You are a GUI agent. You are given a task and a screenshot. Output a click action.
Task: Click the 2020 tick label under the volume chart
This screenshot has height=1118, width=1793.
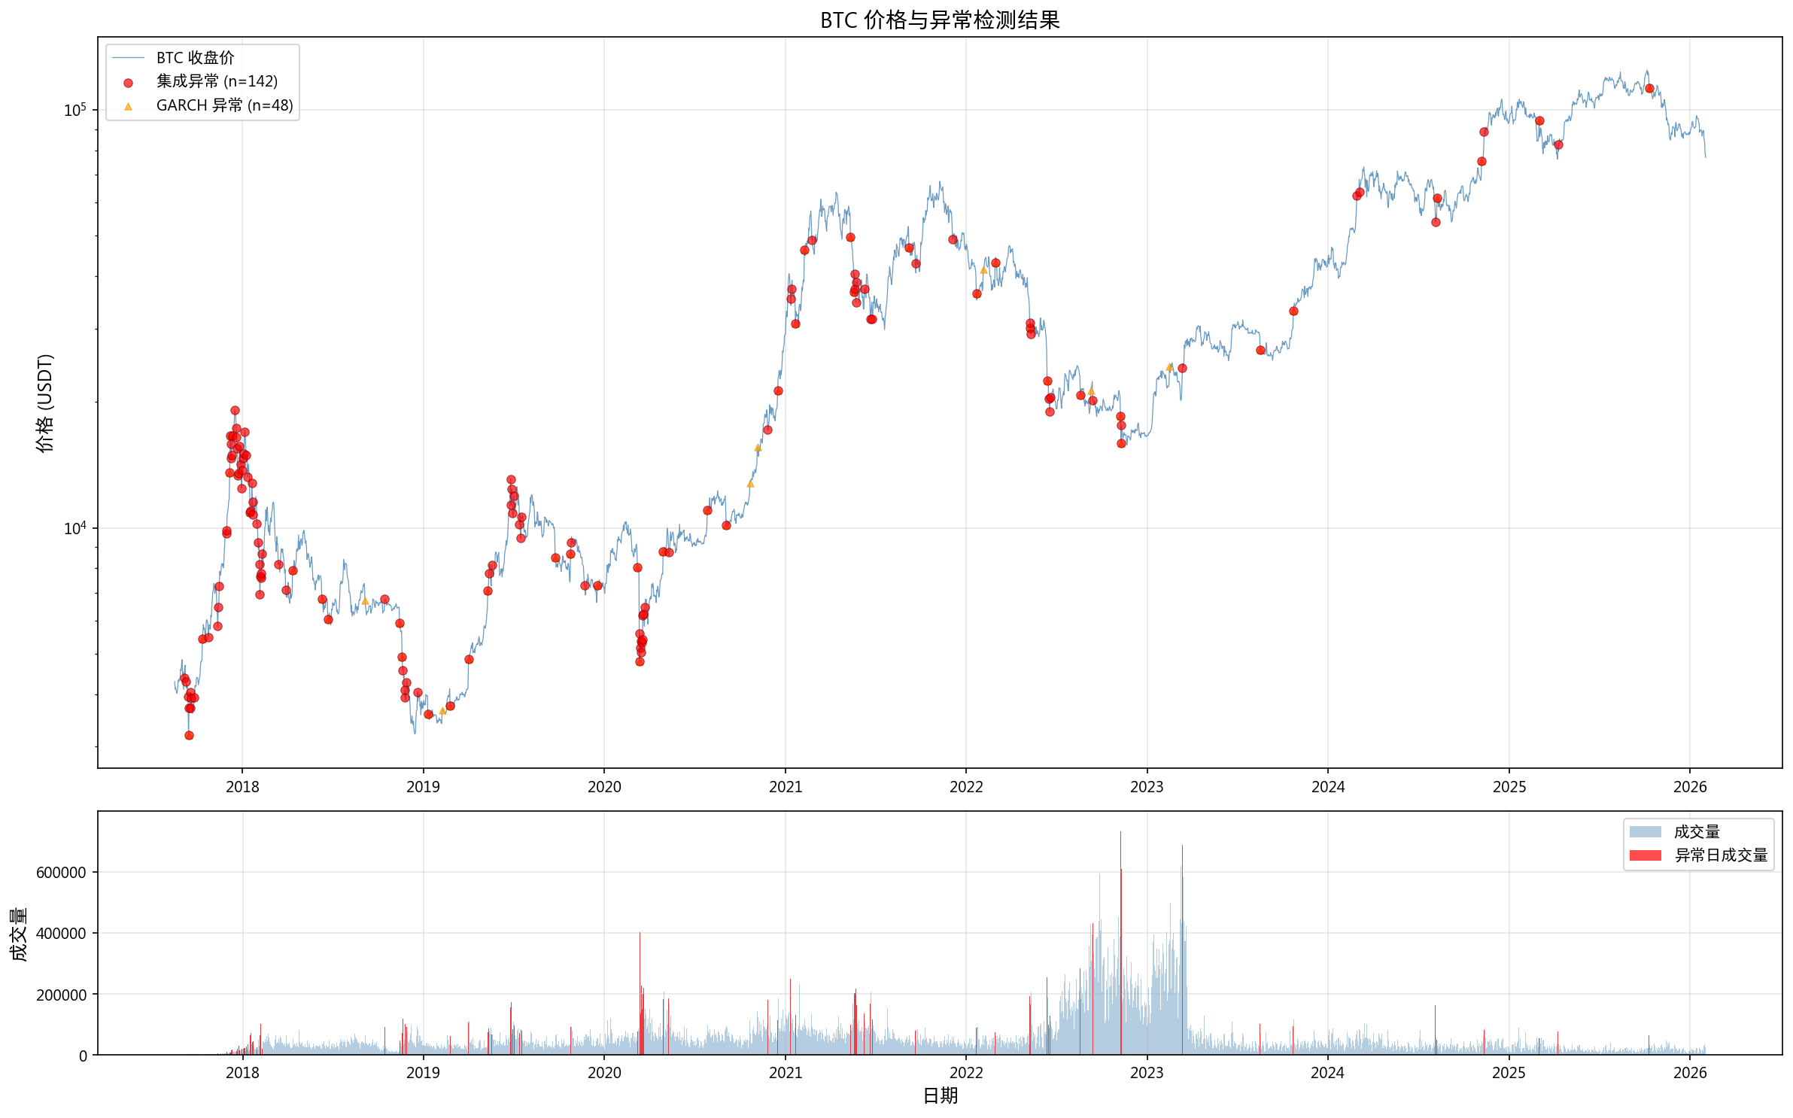[604, 1073]
